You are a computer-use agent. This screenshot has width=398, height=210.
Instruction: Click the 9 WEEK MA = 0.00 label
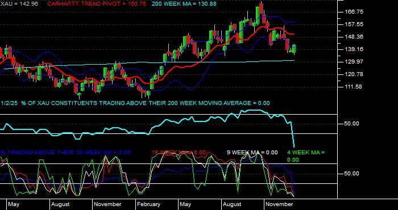click(x=252, y=153)
